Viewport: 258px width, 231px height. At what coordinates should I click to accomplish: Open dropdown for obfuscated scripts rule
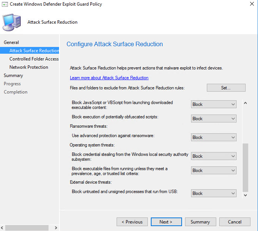tap(214, 119)
